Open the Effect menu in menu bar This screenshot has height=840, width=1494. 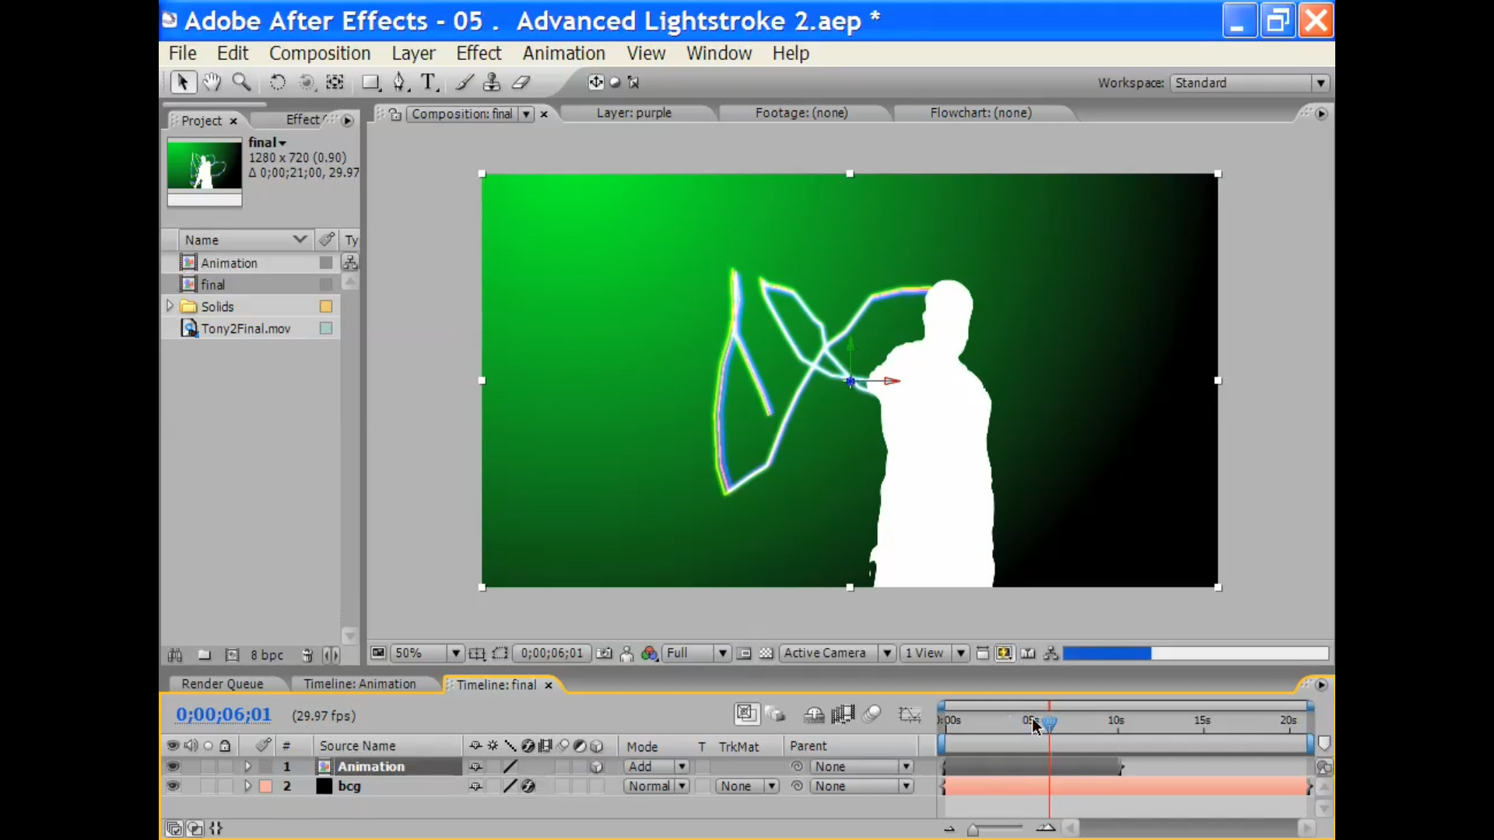click(477, 52)
